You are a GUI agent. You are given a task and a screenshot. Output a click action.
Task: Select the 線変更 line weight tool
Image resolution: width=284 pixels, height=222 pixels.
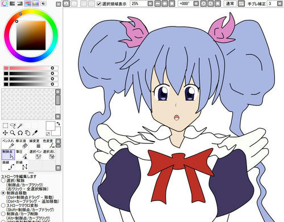point(35,144)
